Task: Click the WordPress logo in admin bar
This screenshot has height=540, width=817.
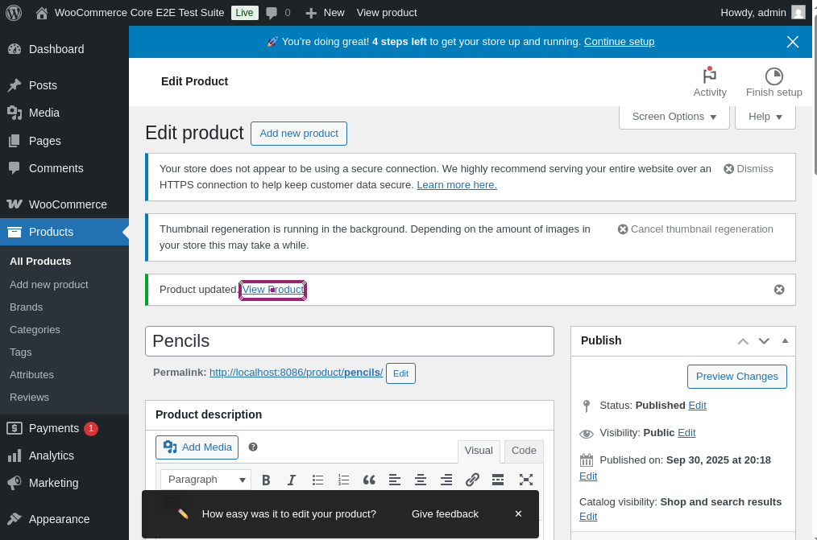Action: pyautogui.click(x=14, y=13)
